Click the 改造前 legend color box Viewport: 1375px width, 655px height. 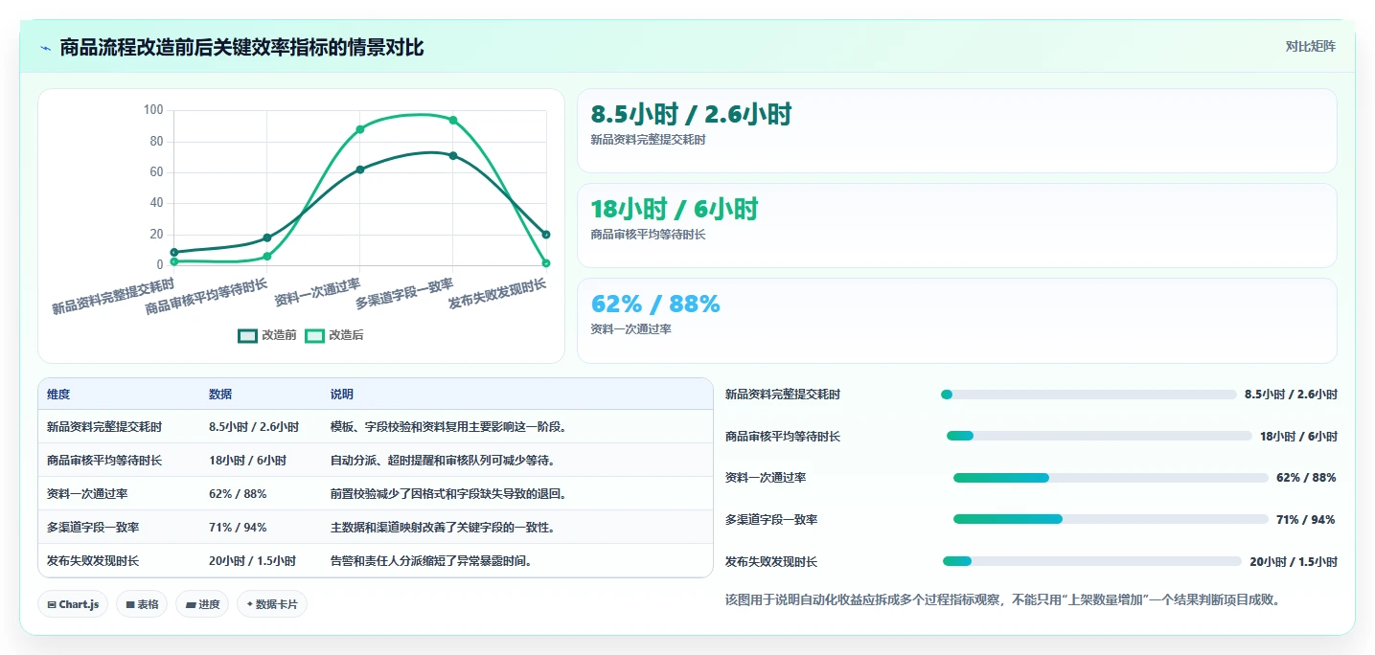coord(247,335)
